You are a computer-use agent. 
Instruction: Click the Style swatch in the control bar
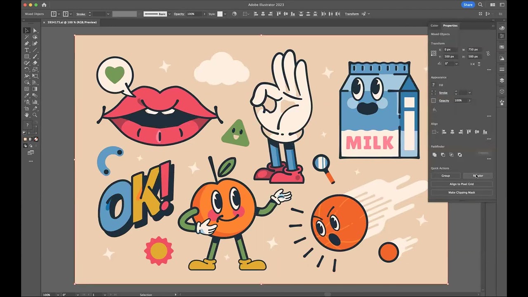coord(220,14)
